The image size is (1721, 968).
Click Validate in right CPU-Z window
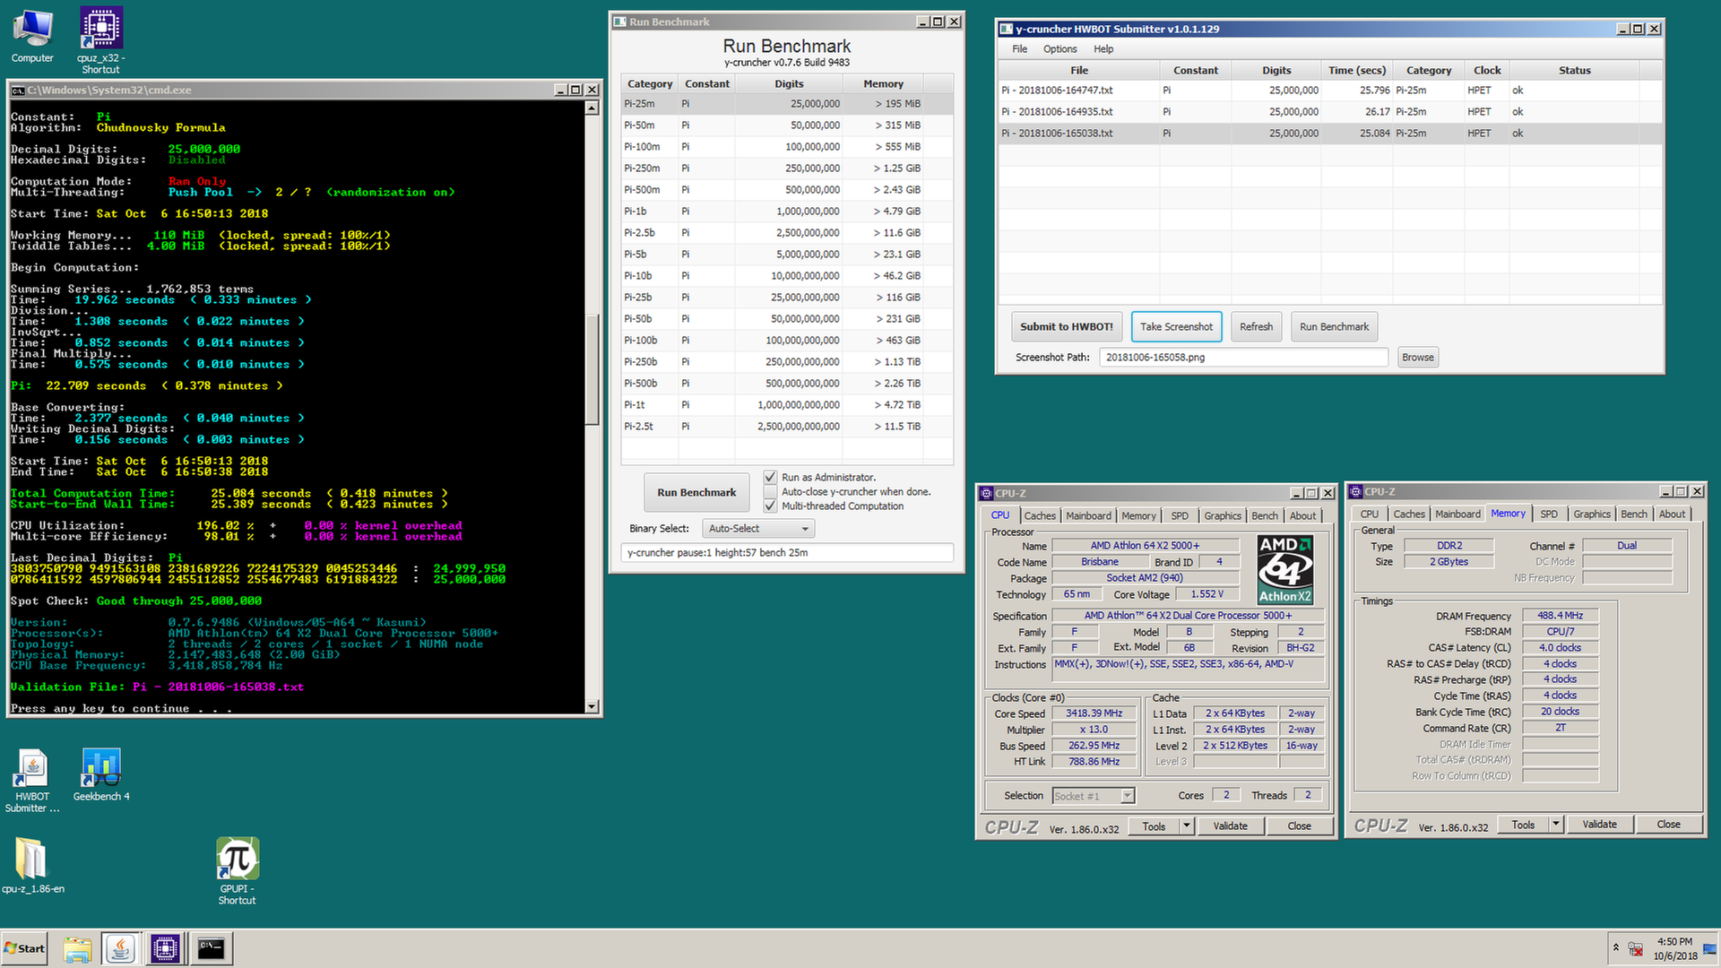coord(1599,824)
